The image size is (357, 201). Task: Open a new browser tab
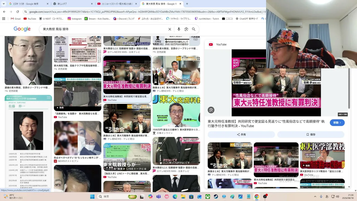(x=187, y=4)
